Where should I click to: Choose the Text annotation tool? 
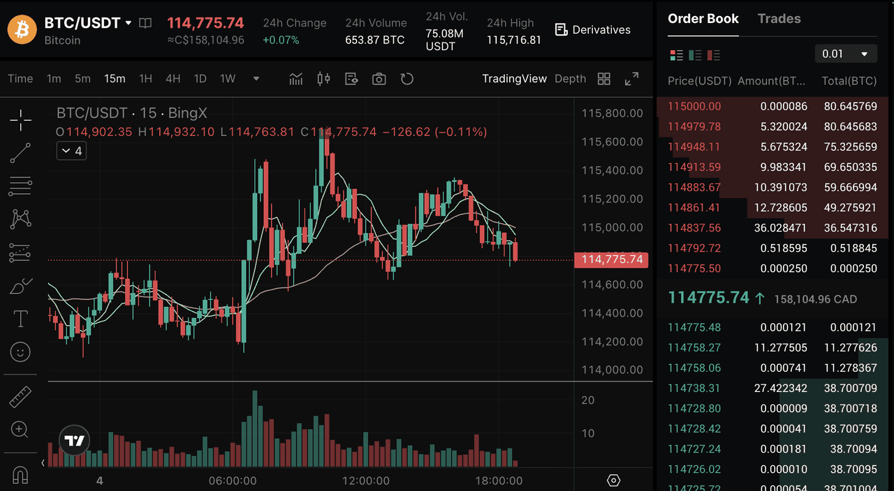[x=20, y=319]
